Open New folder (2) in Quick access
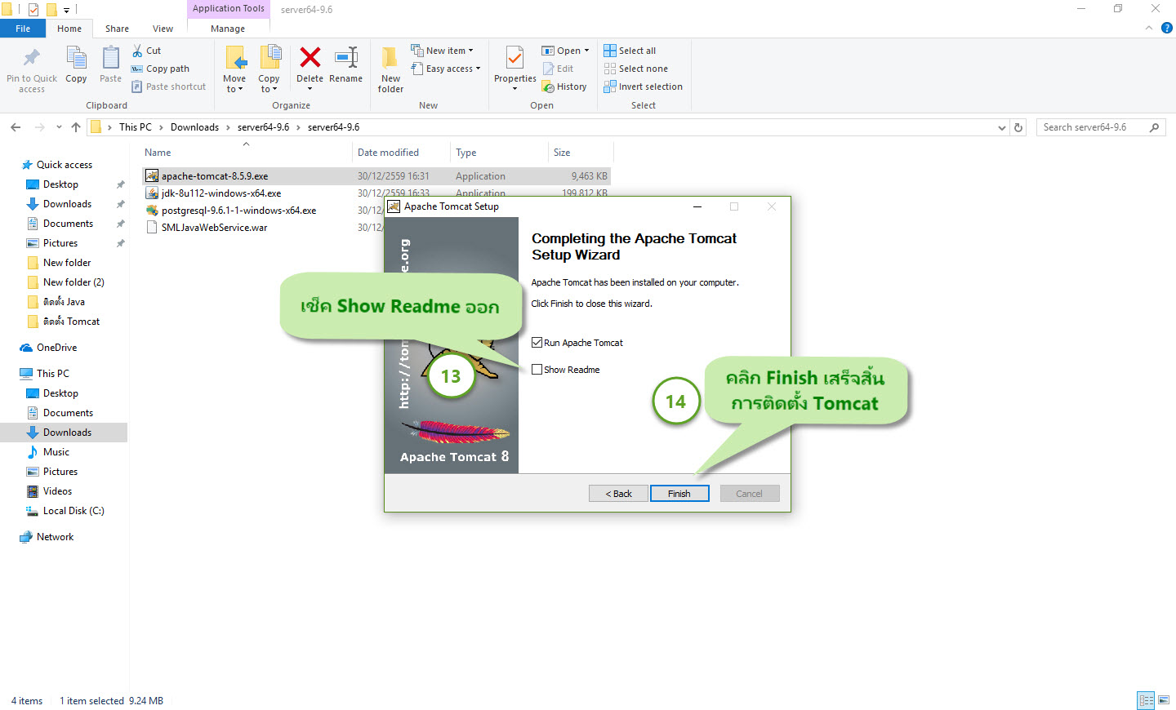The height and width of the screenshot is (710, 1176). (x=73, y=282)
